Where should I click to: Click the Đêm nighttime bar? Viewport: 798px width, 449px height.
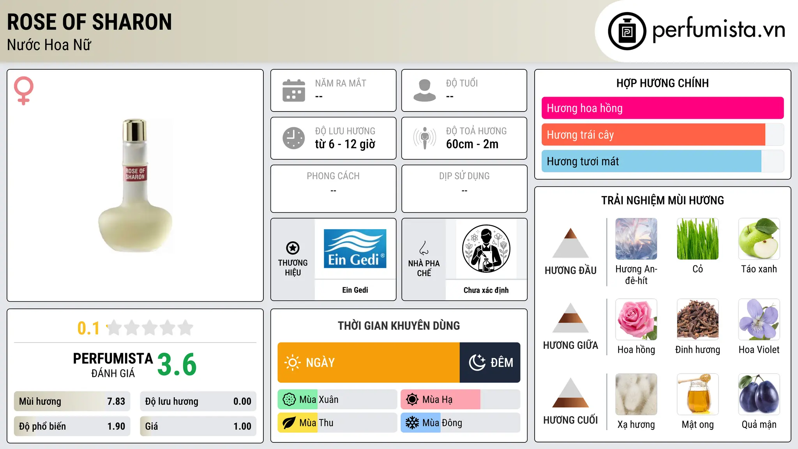coord(490,362)
